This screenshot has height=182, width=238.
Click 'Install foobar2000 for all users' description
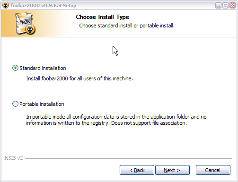(79, 78)
